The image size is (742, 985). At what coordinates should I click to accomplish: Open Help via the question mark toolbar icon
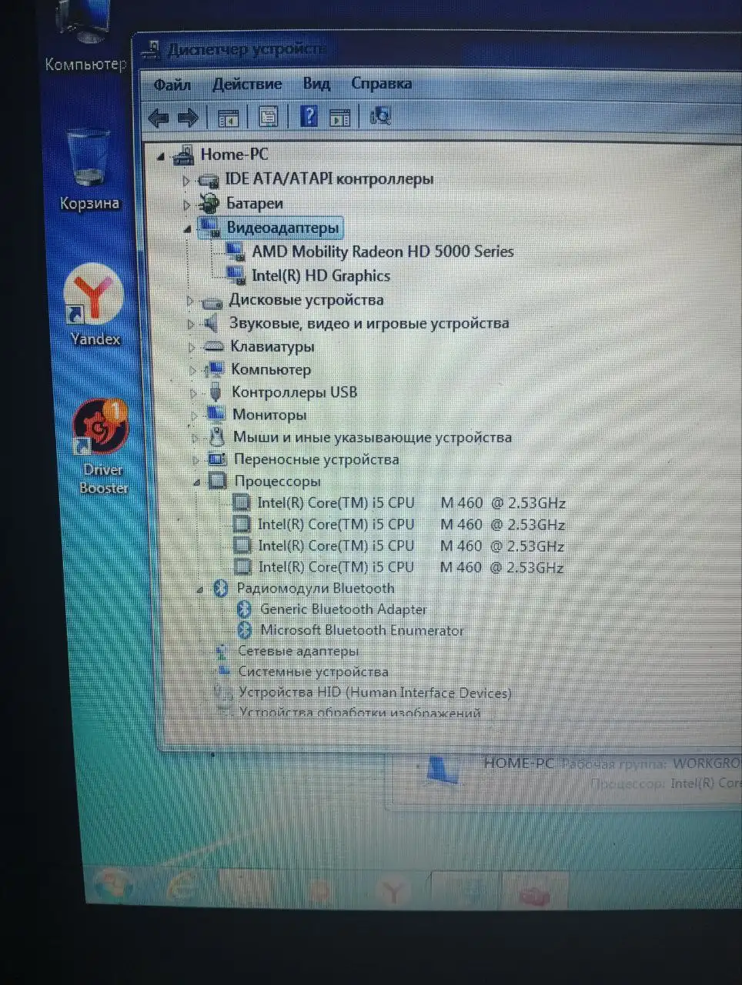click(x=308, y=116)
